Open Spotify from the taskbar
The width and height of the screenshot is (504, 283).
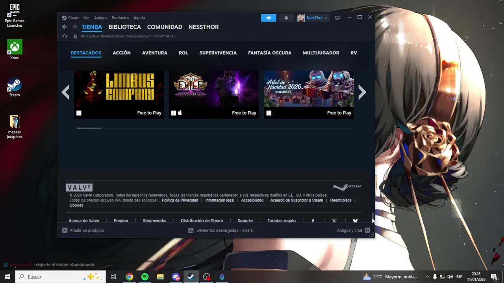(145, 277)
